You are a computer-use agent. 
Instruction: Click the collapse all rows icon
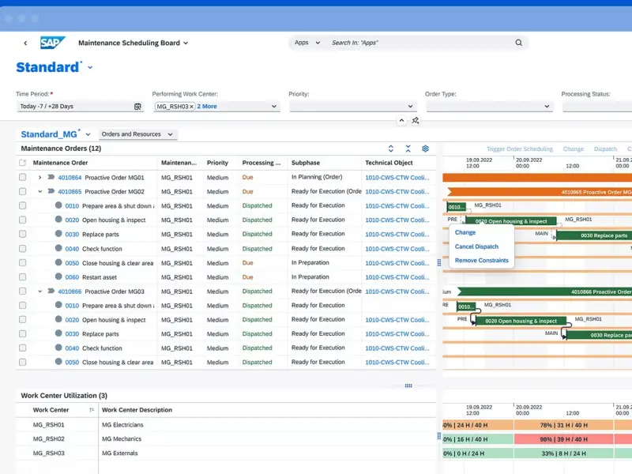click(408, 149)
